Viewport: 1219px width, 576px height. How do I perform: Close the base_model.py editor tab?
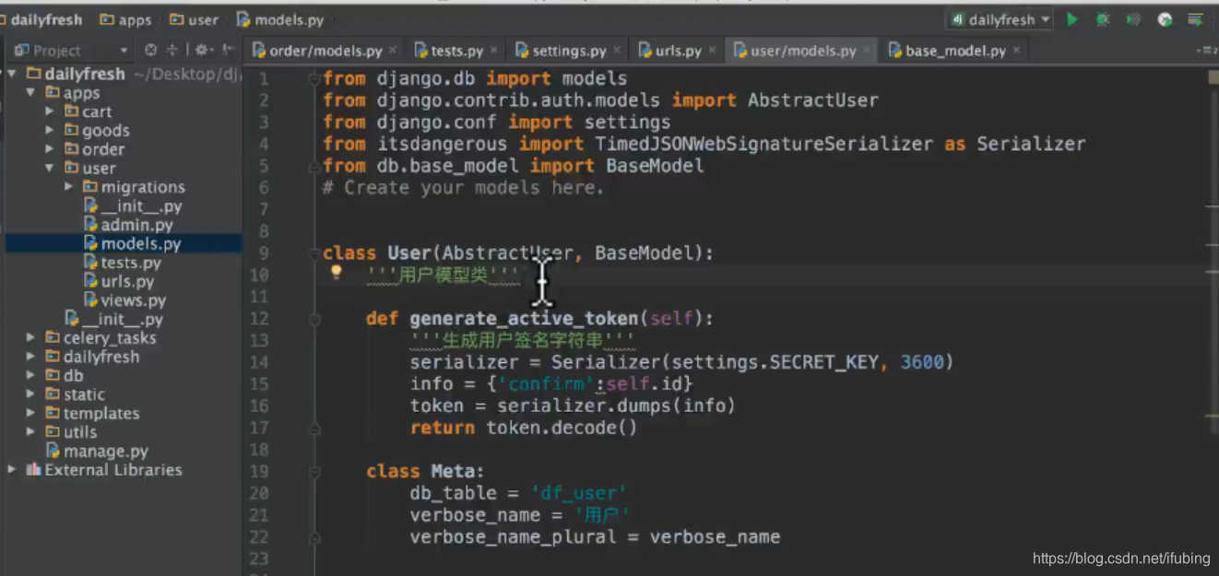click(x=1017, y=50)
